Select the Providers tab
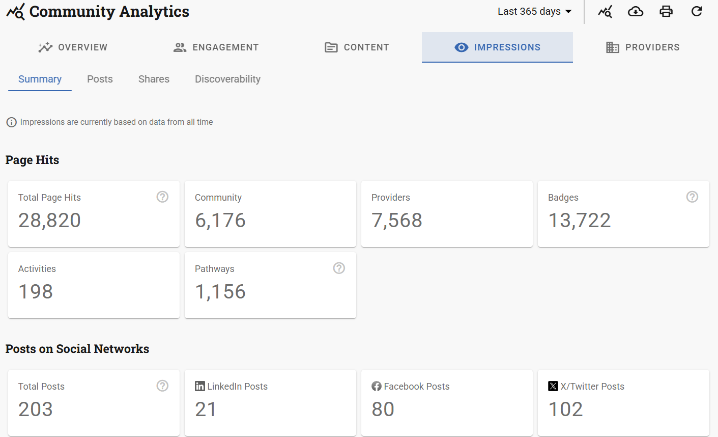 (643, 47)
